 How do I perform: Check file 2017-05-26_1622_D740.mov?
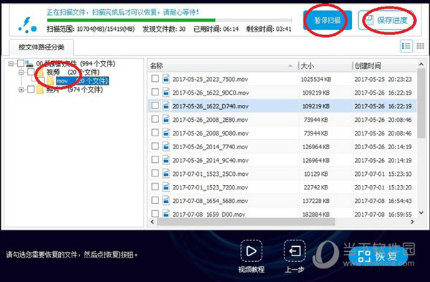pos(155,105)
